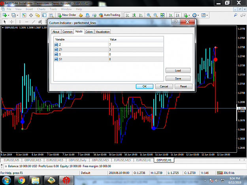Screen dimensions: 247x185
Task: Switch to the Colors tab in dialog
Action: pyautogui.click(x=89, y=32)
